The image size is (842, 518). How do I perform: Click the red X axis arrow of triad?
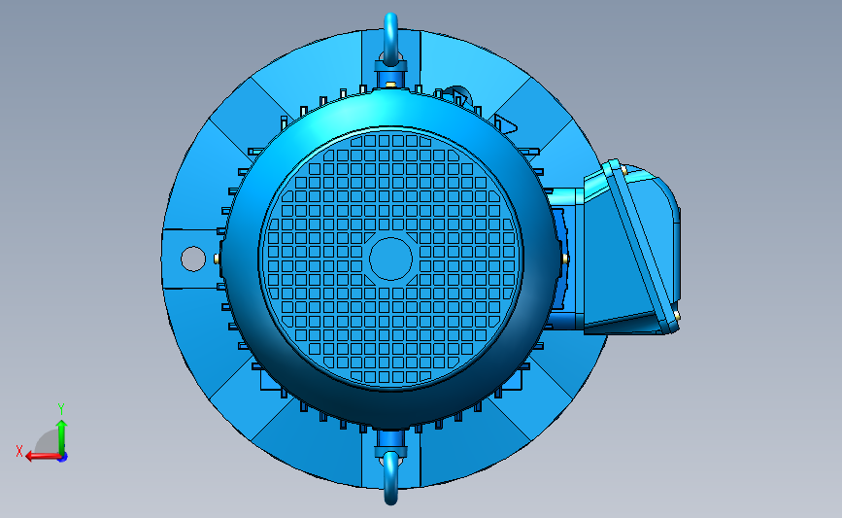tap(43, 457)
